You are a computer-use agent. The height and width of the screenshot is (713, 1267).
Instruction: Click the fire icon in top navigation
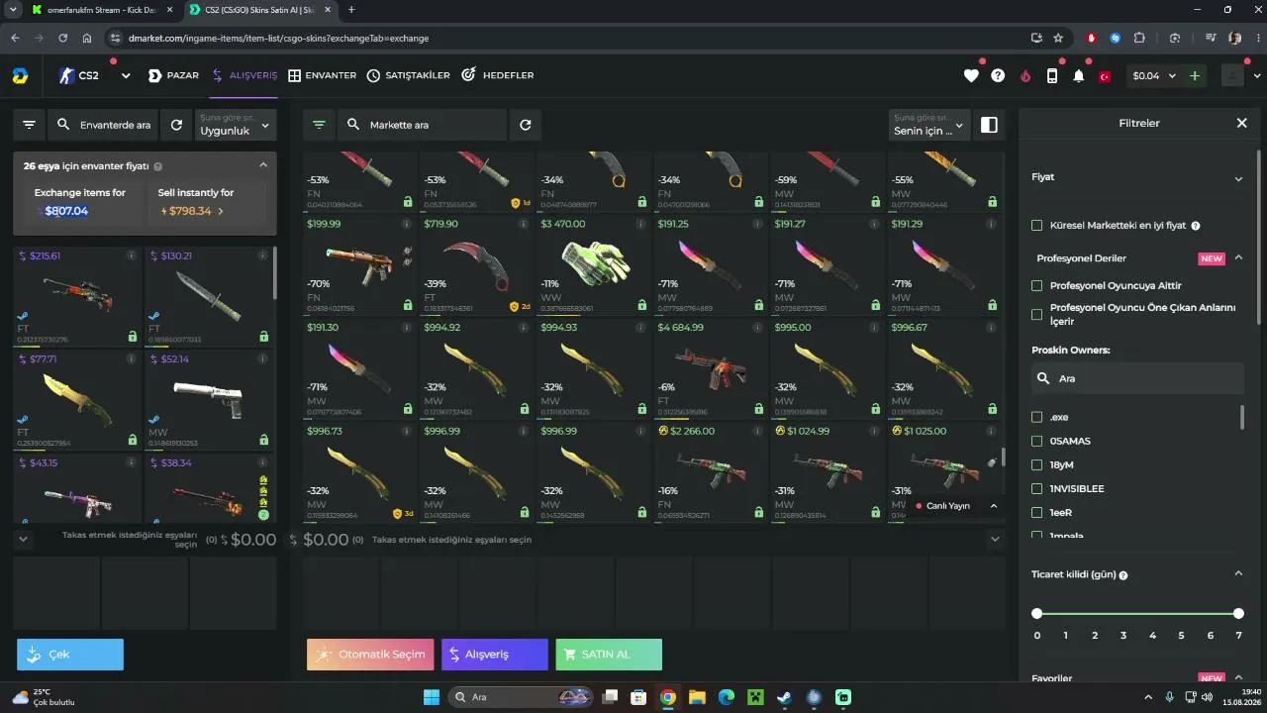pyautogui.click(x=1025, y=76)
